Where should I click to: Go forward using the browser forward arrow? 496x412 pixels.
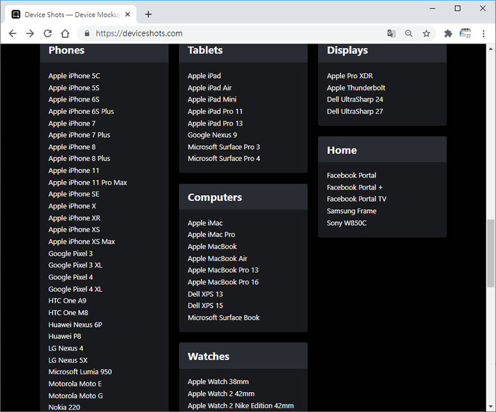click(30, 33)
